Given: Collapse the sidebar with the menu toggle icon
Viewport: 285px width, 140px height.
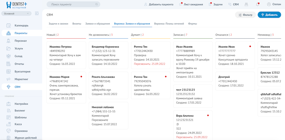Looking at the screenshot, I should tap(37, 14).
